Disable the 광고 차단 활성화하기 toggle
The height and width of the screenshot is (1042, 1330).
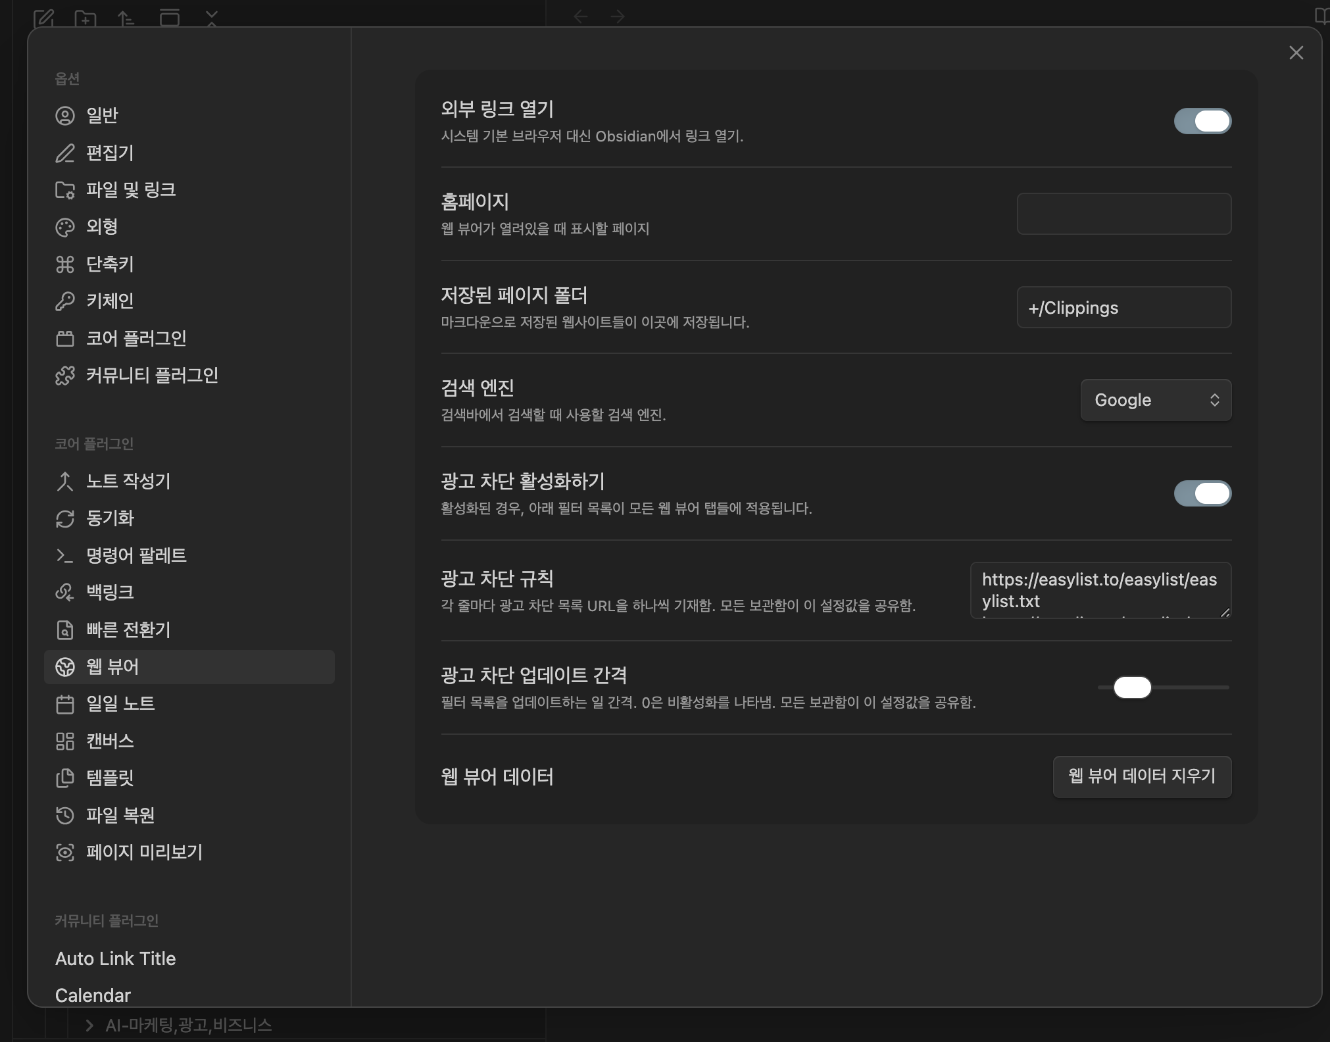[x=1202, y=493]
